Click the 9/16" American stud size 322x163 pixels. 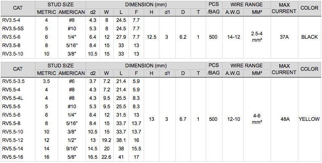coord(72,149)
